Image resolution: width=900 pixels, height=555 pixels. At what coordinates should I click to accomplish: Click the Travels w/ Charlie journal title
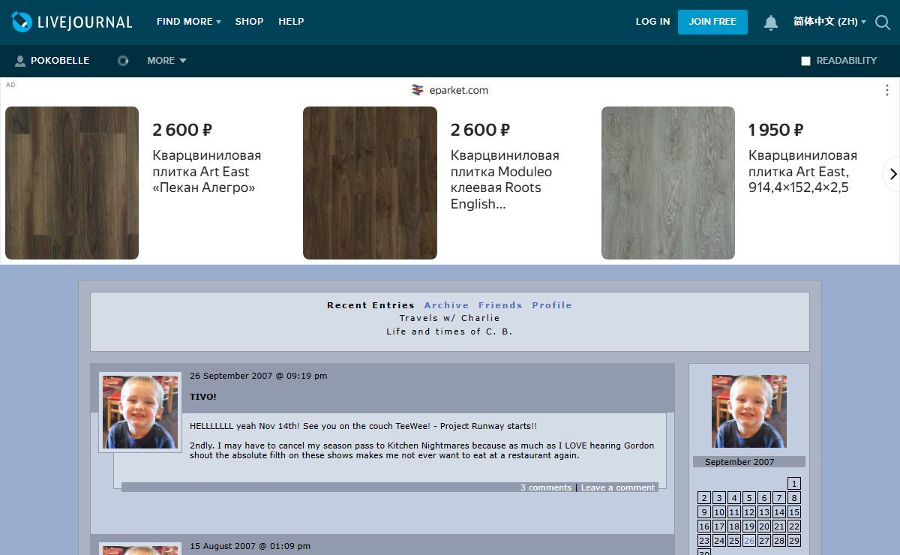450,318
